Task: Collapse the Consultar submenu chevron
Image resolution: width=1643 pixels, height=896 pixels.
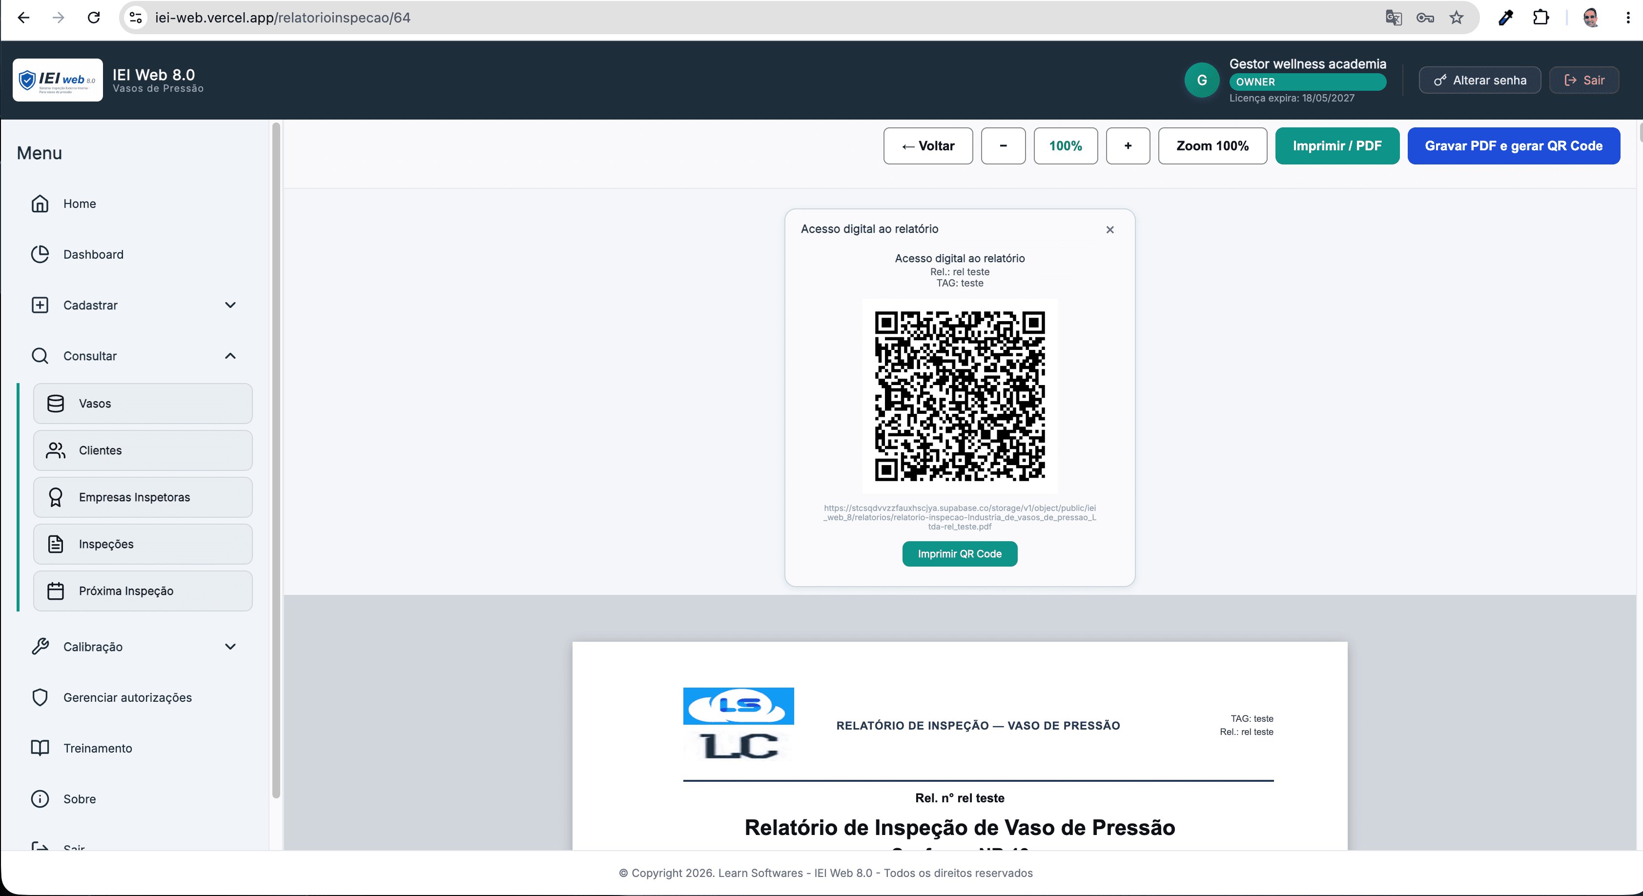Action: 231,356
